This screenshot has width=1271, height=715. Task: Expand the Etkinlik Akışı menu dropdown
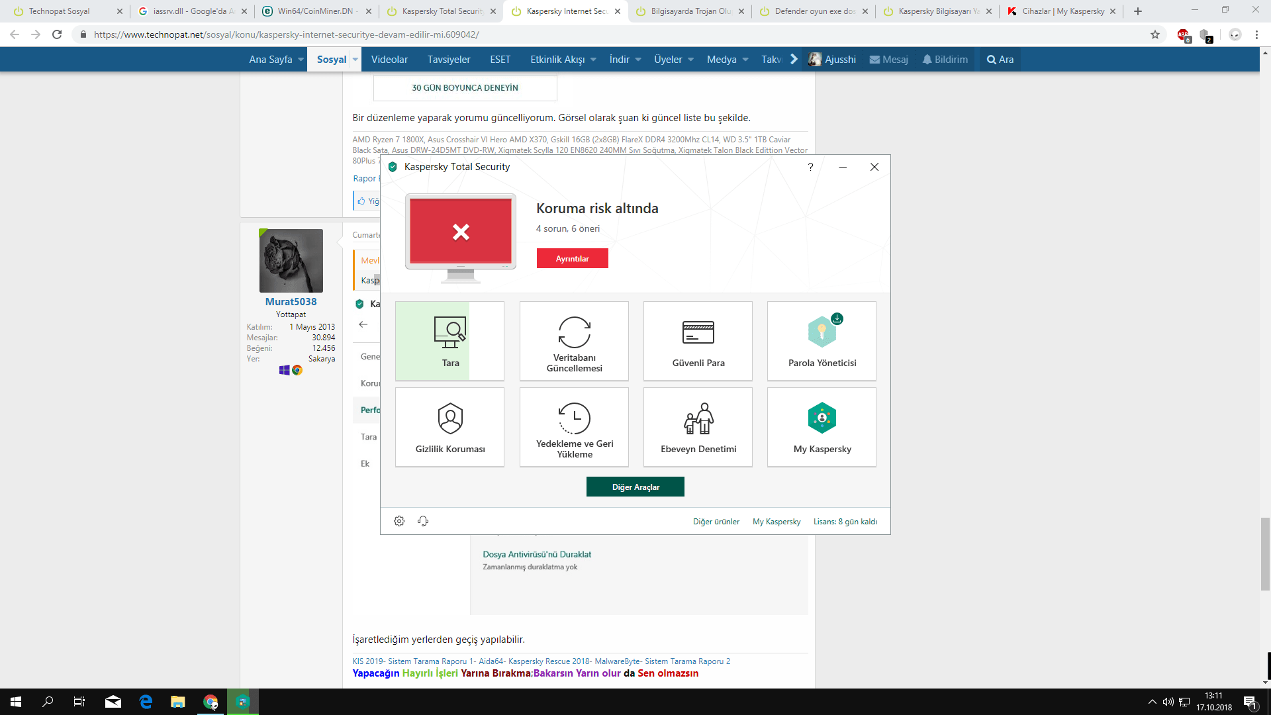[x=593, y=60]
